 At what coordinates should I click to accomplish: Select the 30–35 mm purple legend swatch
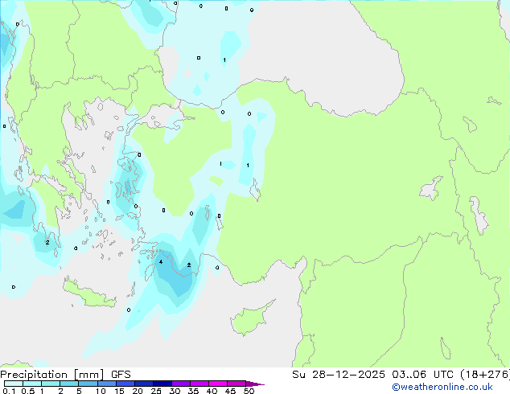pos(181,384)
